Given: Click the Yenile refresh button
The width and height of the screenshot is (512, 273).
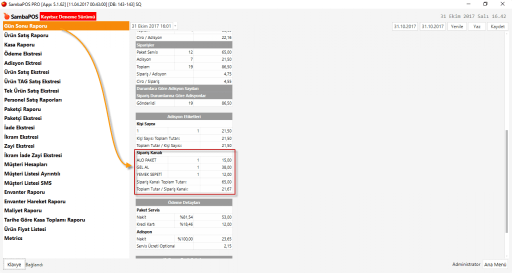Looking at the screenshot, I should pos(457,26).
